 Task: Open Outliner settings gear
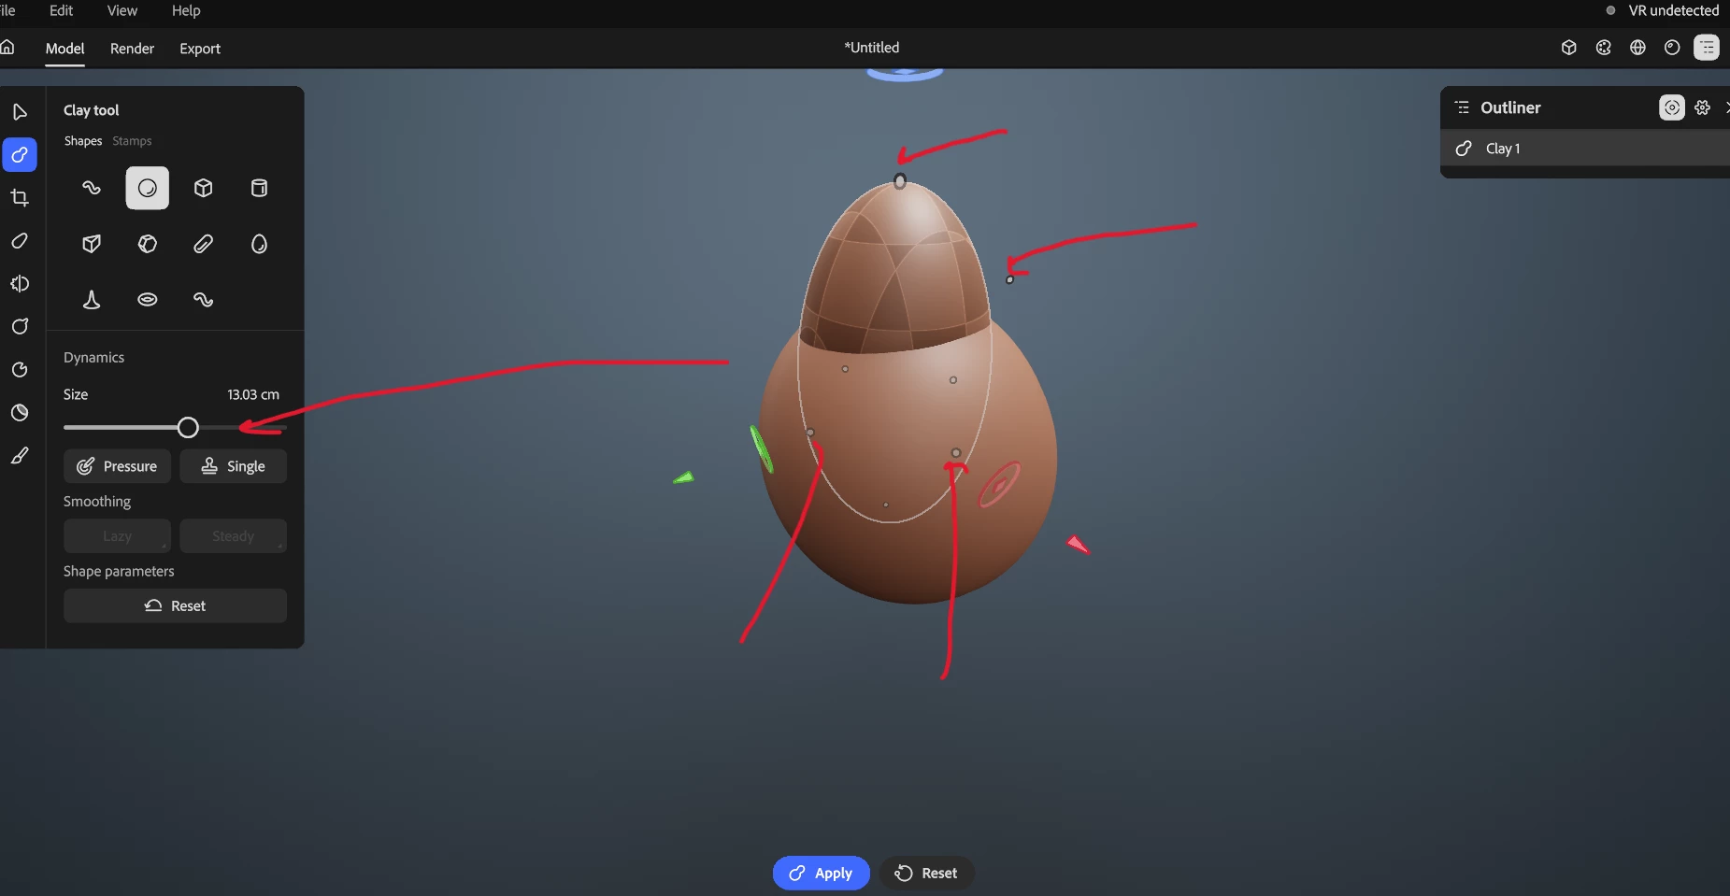1702,107
